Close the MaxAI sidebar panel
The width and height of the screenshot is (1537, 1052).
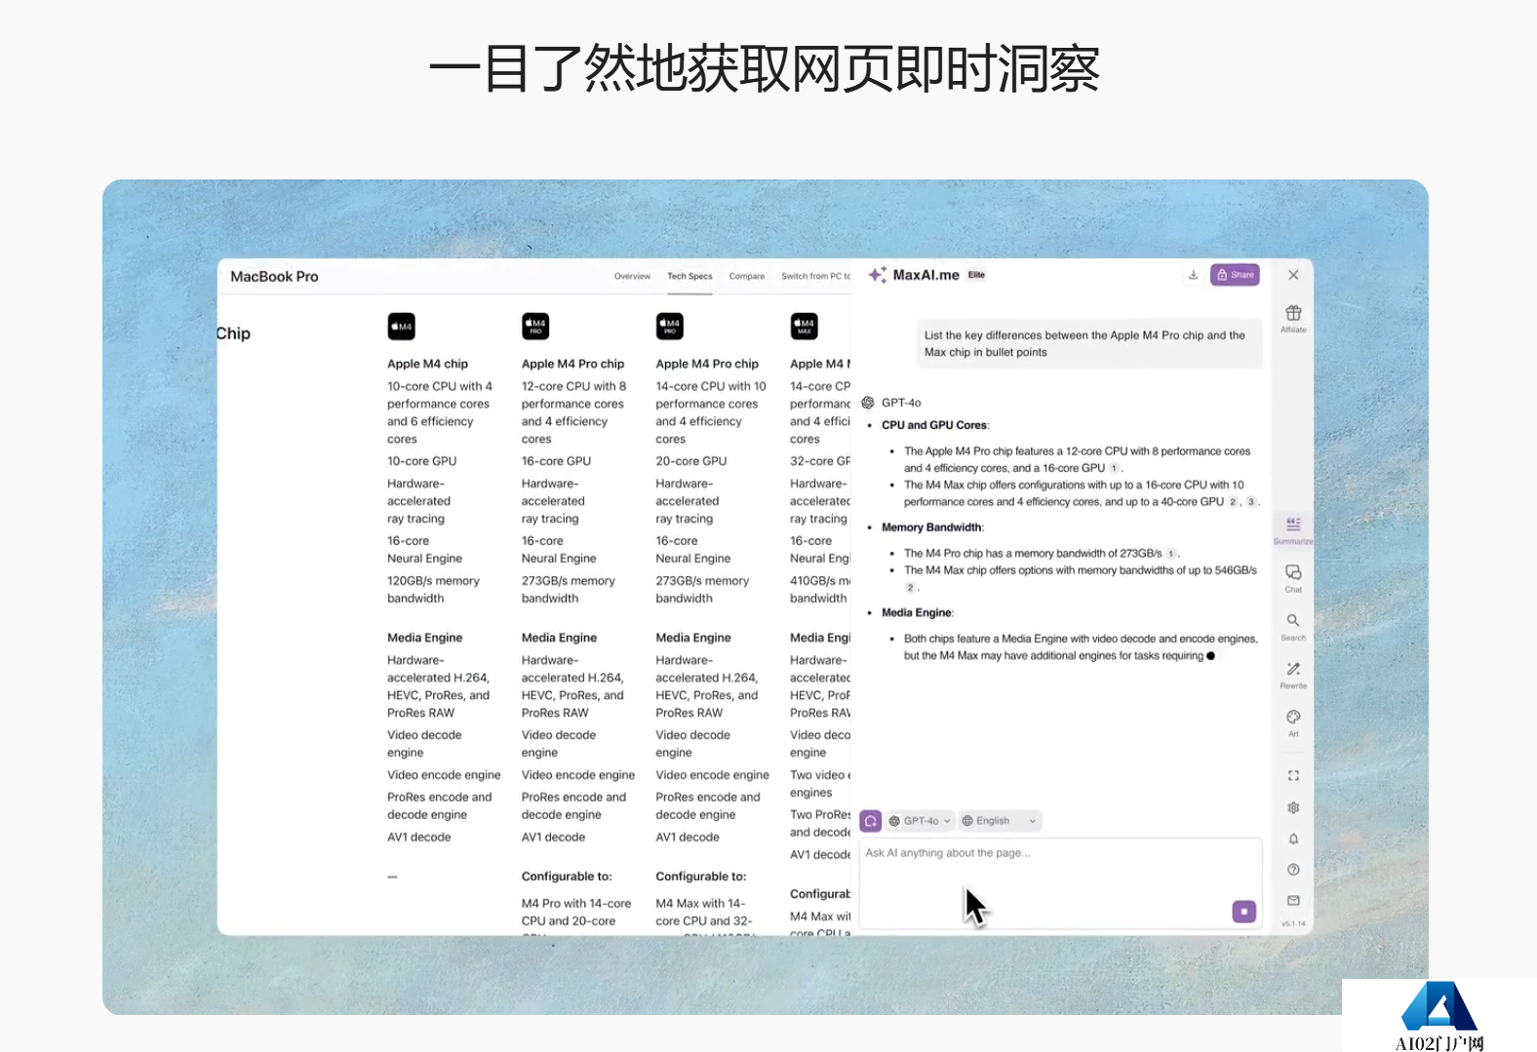[x=1293, y=275]
